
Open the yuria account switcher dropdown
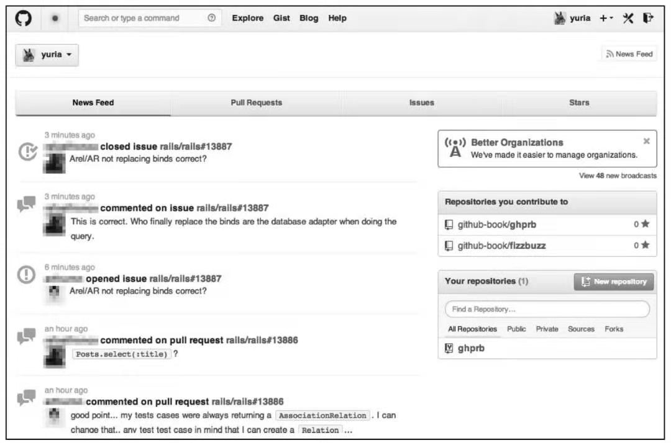(47, 55)
